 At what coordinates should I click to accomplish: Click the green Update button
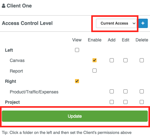tap(75, 116)
